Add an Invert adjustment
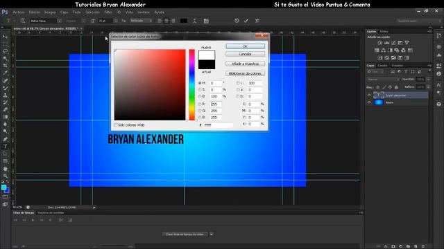 pyautogui.click(x=380, y=58)
